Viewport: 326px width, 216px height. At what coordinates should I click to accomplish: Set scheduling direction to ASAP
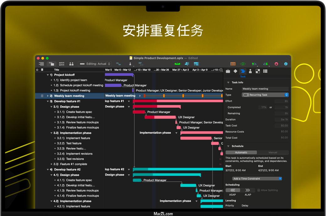click(x=233, y=190)
